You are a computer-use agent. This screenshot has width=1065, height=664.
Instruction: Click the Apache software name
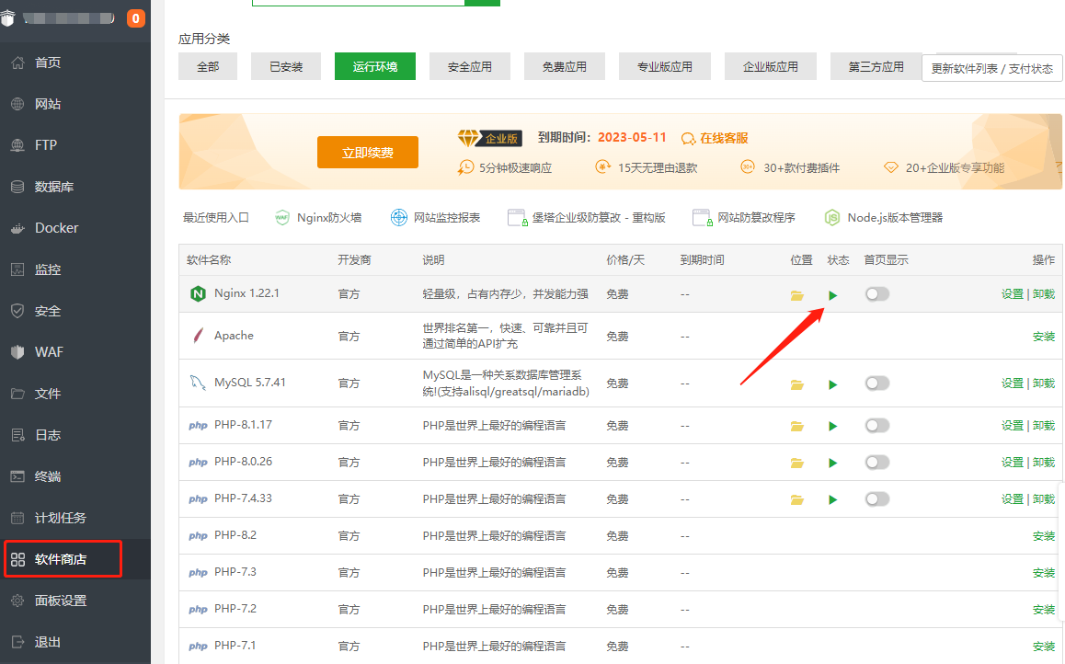(234, 336)
